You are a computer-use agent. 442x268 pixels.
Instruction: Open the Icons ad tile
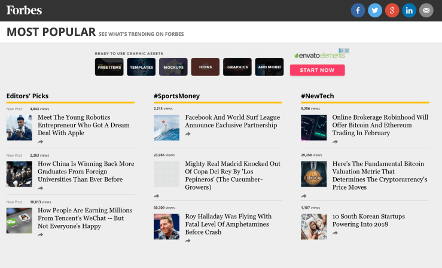click(205, 67)
